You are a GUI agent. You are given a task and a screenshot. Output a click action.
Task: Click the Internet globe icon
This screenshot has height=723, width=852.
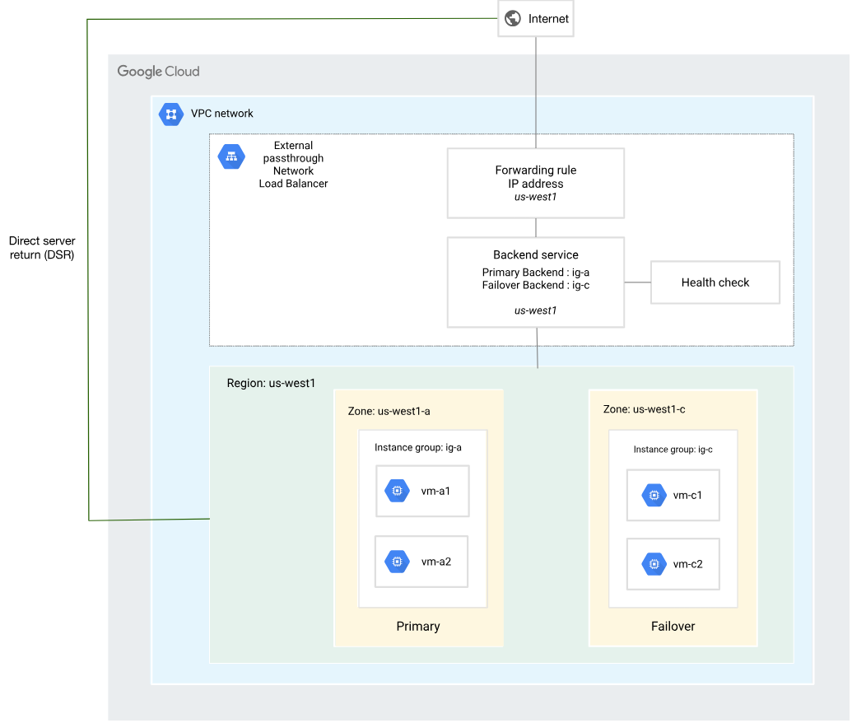tap(513, 18)
